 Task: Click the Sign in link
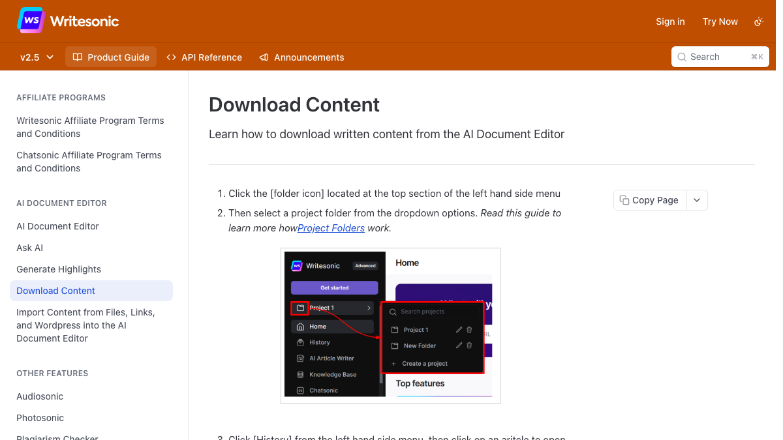pyautogui.click(x=670, y=22)
